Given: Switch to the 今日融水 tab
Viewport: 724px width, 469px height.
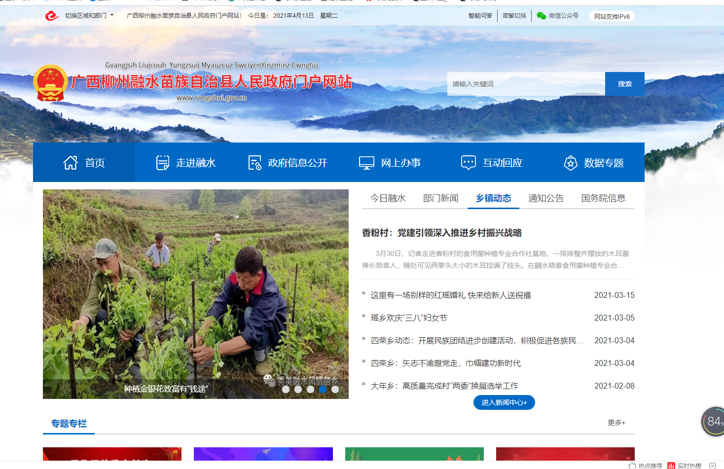Looking at the screenshot, I should 388,198.
